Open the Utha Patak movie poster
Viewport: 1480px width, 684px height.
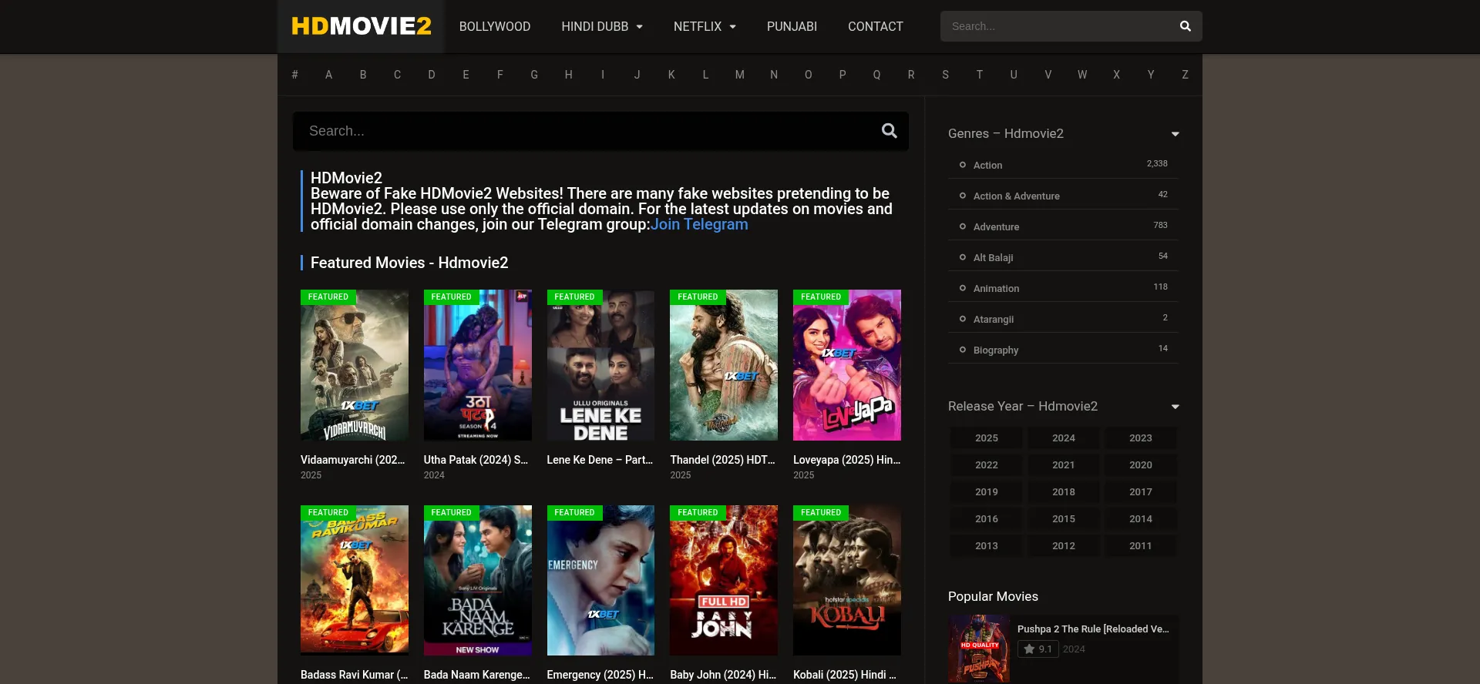pyautogui.click(x=478, y=365)
